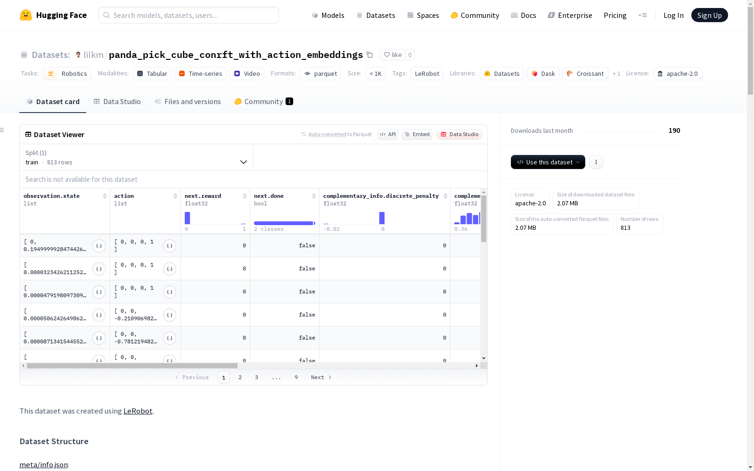Expand JSON for 0.0000479198097309 state cell
Screen dimensions: 754x471
click(x=99, y=292)
